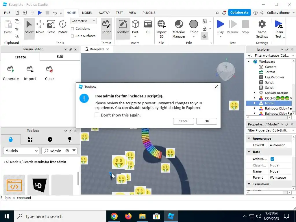
Task: Open the Models category dropdown
Action: (x=21, y=151)
